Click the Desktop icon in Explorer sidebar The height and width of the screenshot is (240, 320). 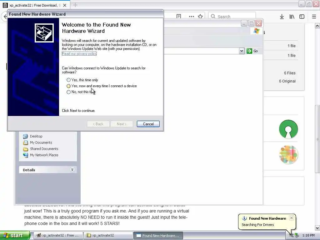click(26, 136)
